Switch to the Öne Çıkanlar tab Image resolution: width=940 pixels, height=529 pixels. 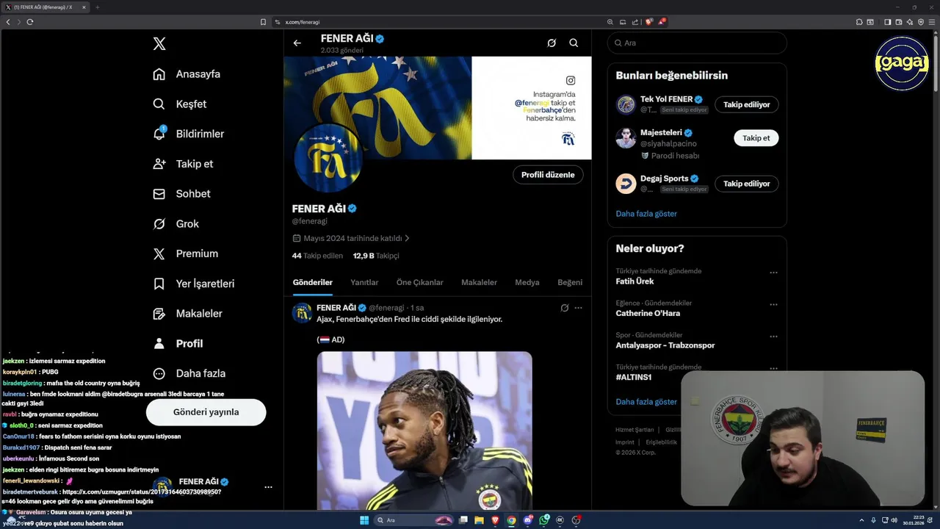tap(419, 282)
